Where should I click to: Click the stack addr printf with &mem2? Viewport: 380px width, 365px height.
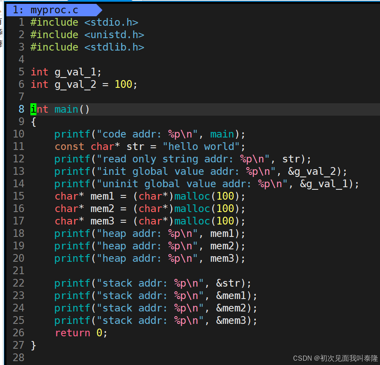pos(156,308)
